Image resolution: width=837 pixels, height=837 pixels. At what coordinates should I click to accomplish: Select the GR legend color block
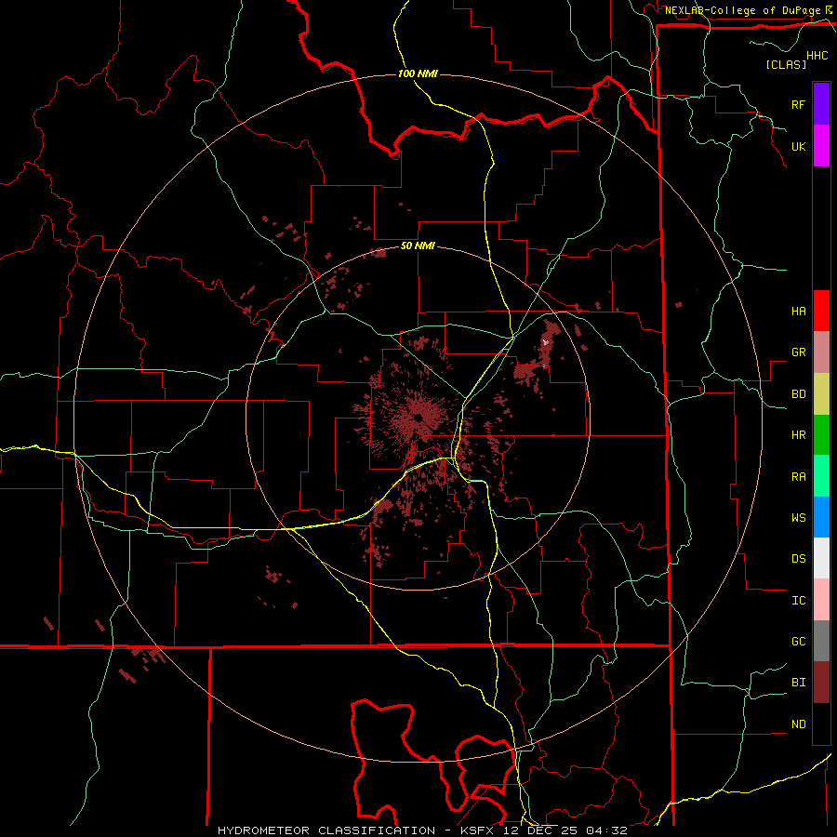click(821, 352)
